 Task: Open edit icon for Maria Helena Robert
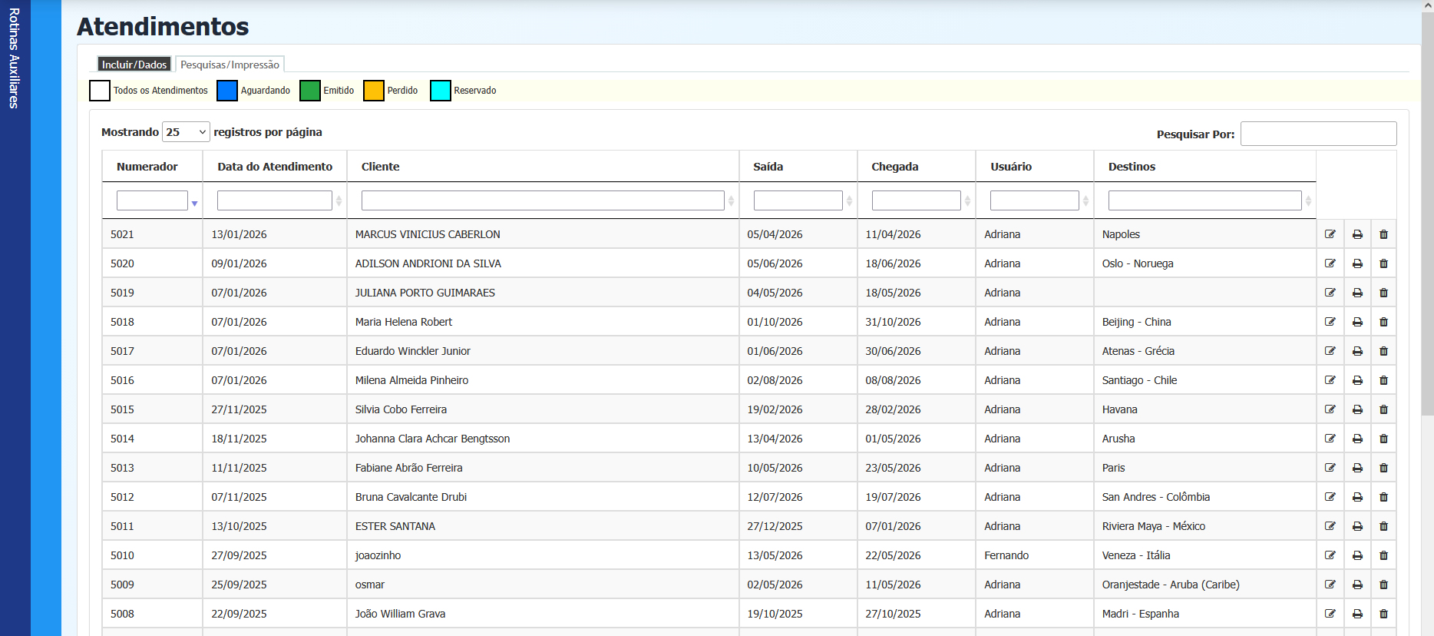click(1330, 322)
